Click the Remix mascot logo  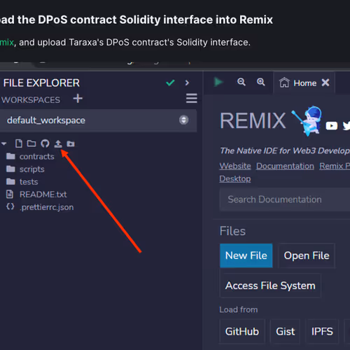click(307, 121)
